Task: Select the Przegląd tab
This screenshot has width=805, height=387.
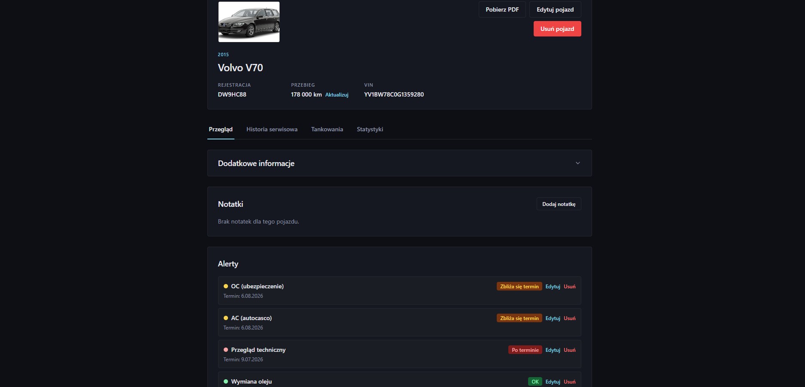Action: (221, 129)
